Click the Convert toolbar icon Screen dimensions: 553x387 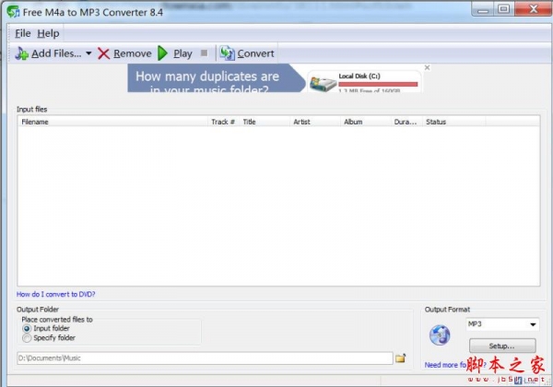coord(227,53)
